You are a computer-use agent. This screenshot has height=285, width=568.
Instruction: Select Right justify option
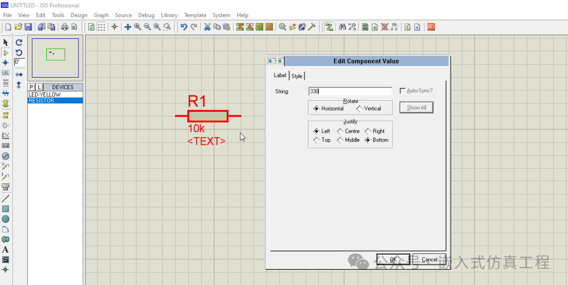tap(375, 131)
